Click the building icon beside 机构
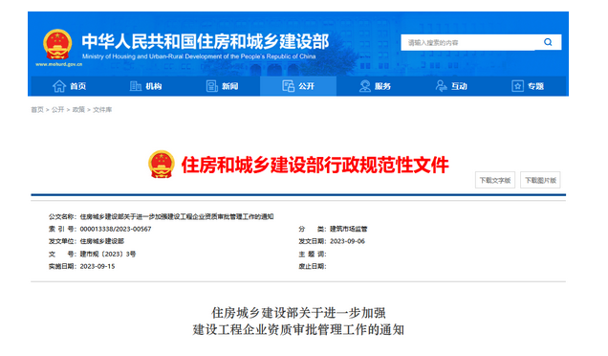This screenshot has height=356, width=608. (x=136, y=86)
